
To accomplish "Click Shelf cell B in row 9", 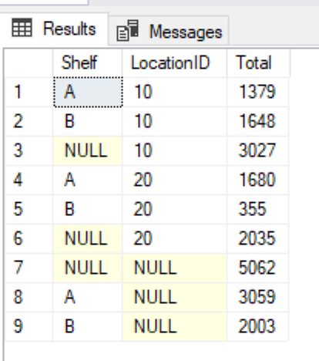I will click(x=88, y=326).
